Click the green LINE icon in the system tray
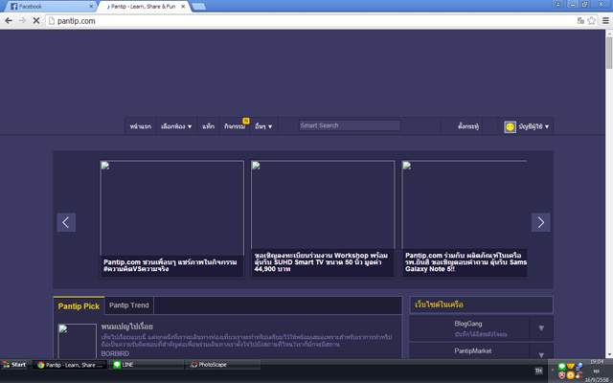613x383 pixels. pyautogui.click(x=562, y=367)
